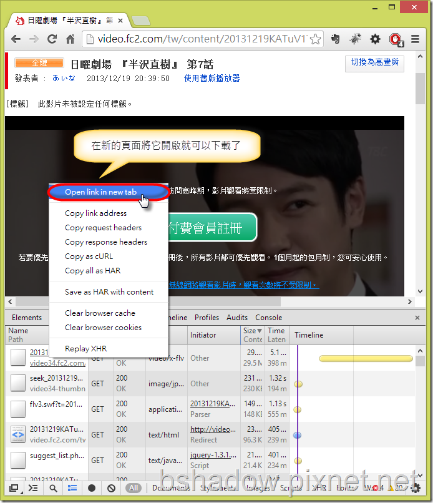
Task: Toggle large request rows icon
Action: pyautogui.click(x=72, y=488)
